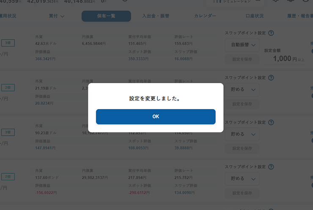Expand the 自動振替 swap dropdown
The height and width of the screenshot is (210, 313).
(x=242, y=45)
